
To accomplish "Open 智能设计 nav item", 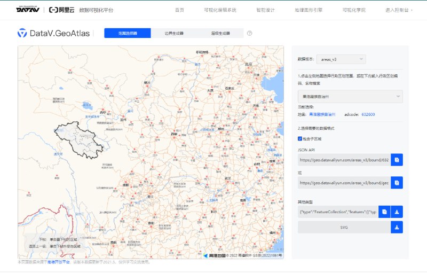I will coord(265,10).
